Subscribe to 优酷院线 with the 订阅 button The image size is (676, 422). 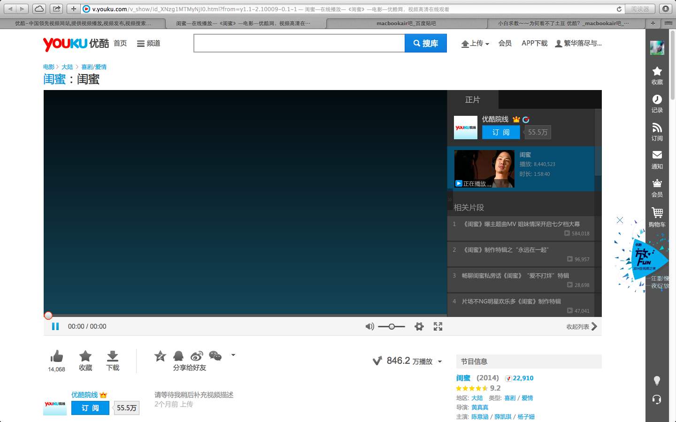(500, 132)
